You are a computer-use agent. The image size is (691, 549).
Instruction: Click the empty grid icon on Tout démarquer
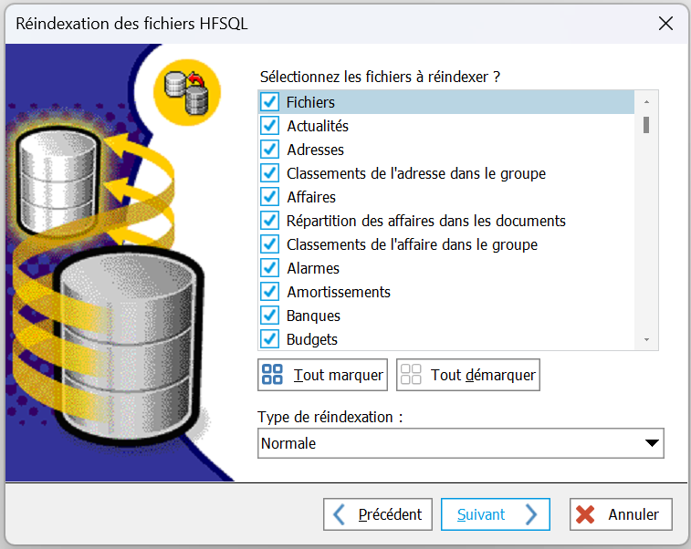click(411, 375)
